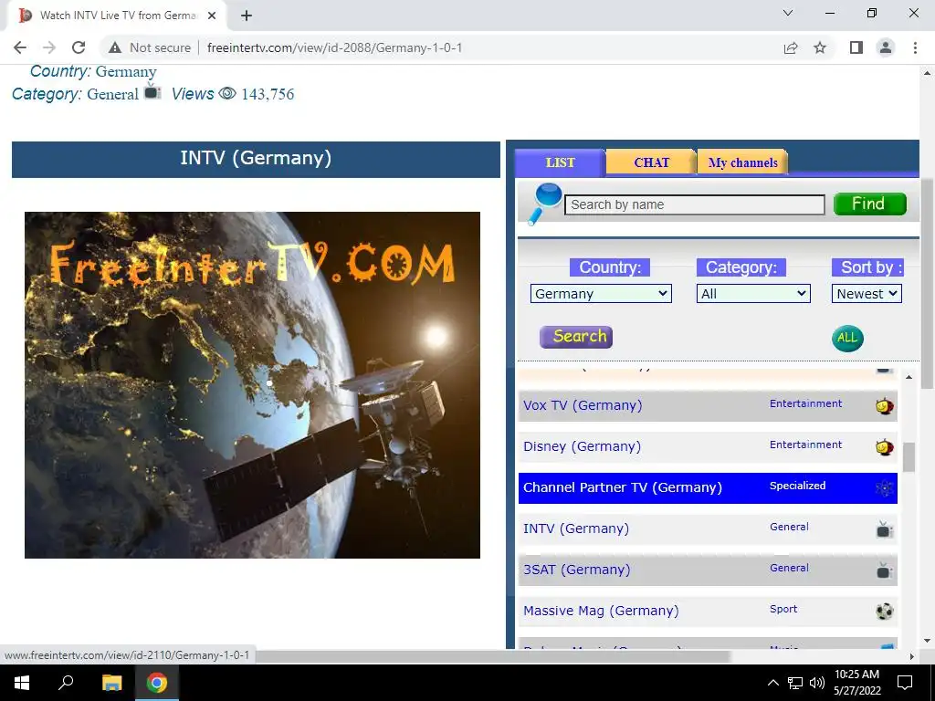Open the Not secure site info
The height and width of the screenshot is (701, 935).
point(150,47)
